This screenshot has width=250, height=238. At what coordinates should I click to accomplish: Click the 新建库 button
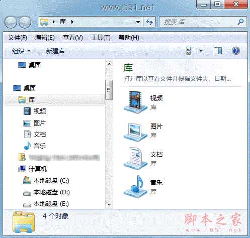(x=55, y=51)
